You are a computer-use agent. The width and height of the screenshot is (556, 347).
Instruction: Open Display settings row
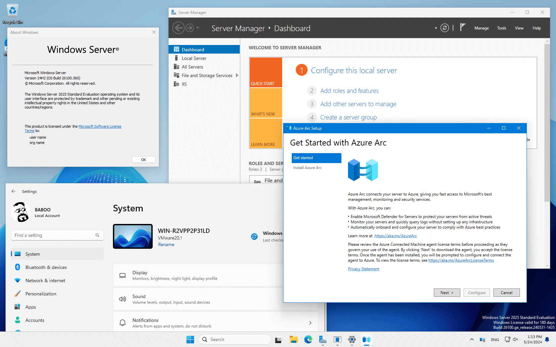[198, 275]
